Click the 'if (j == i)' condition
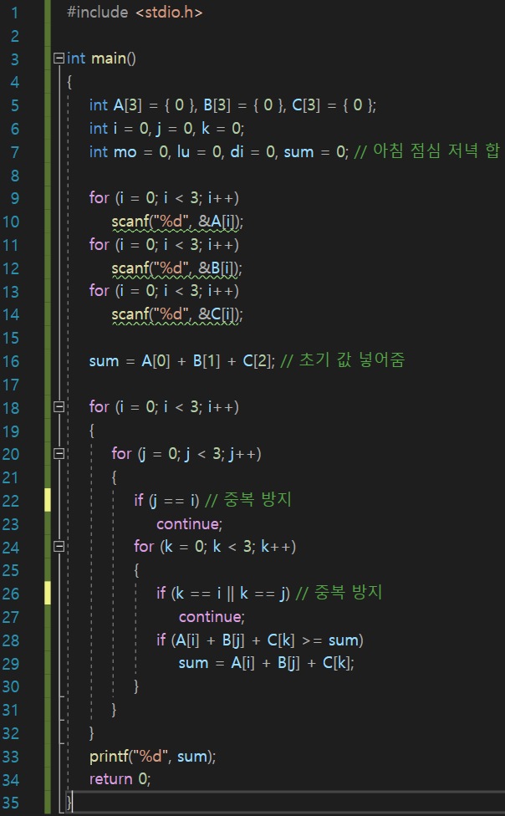Screen dimensions: 505x816 point(166,501)
